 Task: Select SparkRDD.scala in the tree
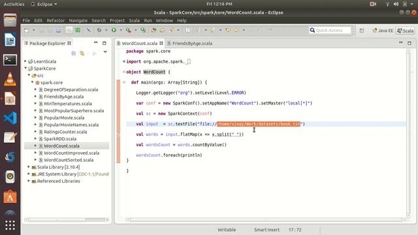coord(60,139)
